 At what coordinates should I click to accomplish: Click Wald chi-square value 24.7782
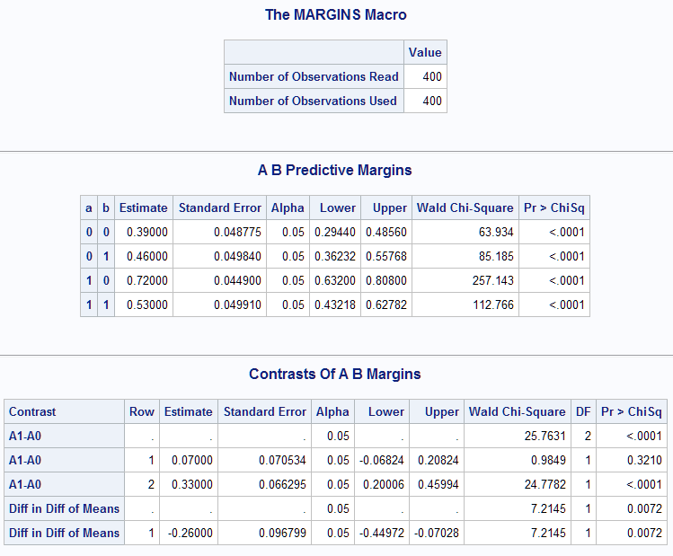click(x=545, y=484)
